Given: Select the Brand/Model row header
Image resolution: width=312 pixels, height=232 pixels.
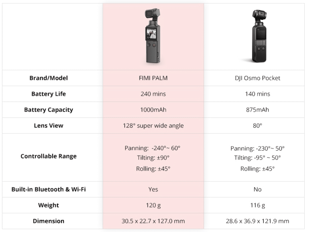Looking at the screenshot, I should [x=49, y=78].
